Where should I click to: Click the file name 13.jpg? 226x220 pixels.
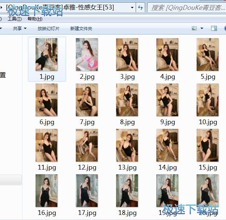pyautogui.click(x=127, y=168)
